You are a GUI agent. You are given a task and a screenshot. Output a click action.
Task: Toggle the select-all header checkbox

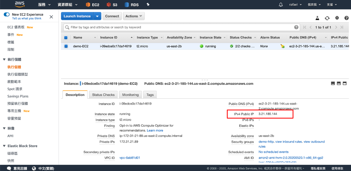tap(66, 38)
